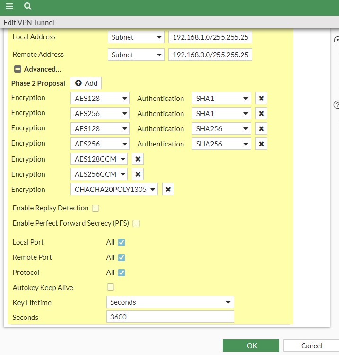Screen dimensions: 339x355
Task: Remove the AES128 SHA1 proposal row
Action: click(261, 99)
